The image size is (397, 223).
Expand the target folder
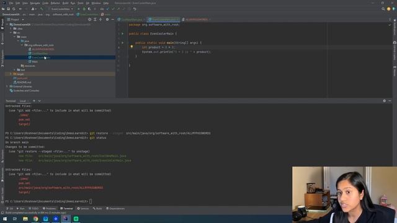(11, 74)
